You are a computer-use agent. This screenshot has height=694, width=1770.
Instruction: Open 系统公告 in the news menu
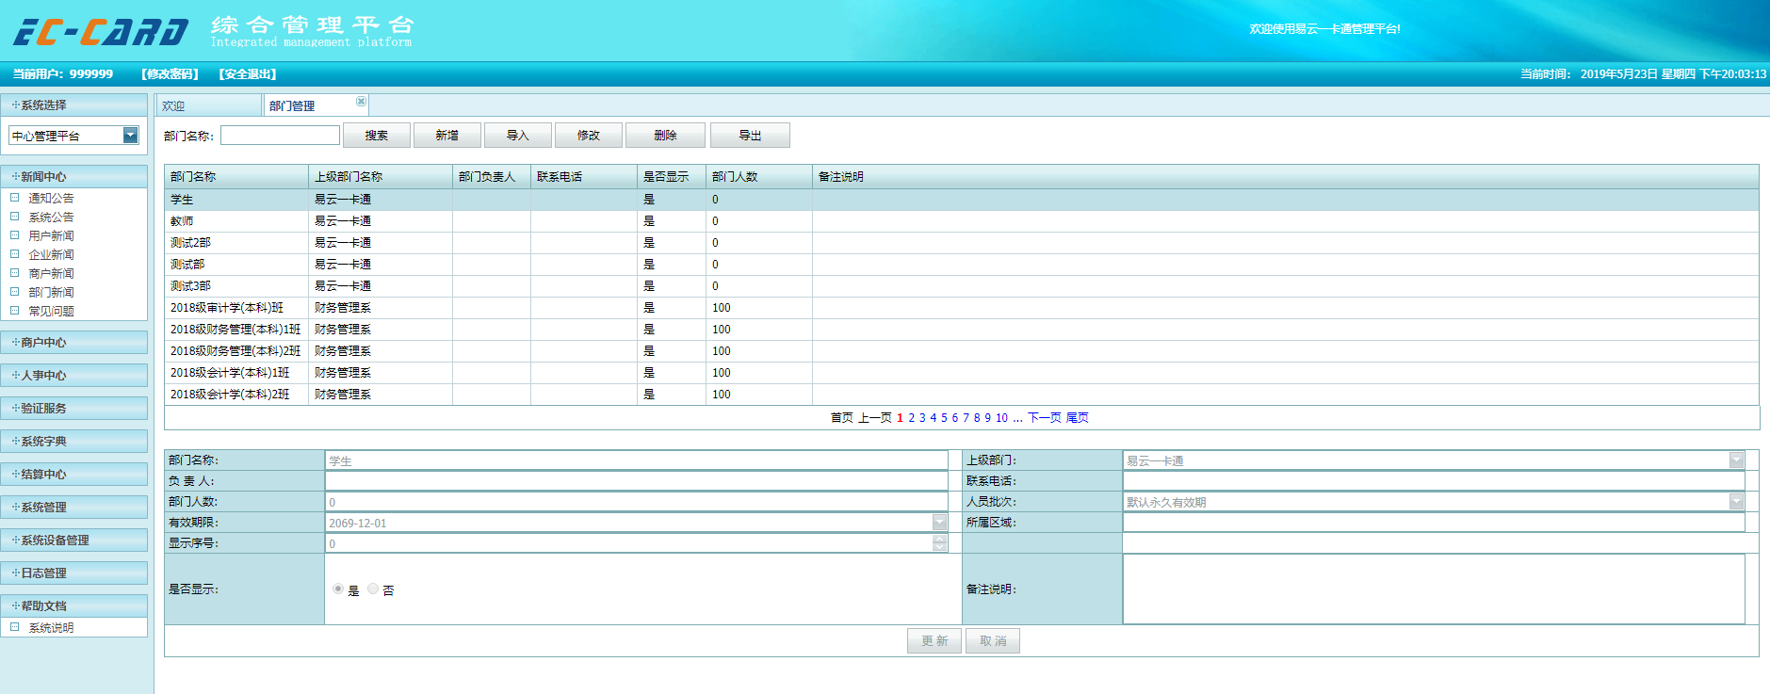pyautogui.click(x=51, y=217)
